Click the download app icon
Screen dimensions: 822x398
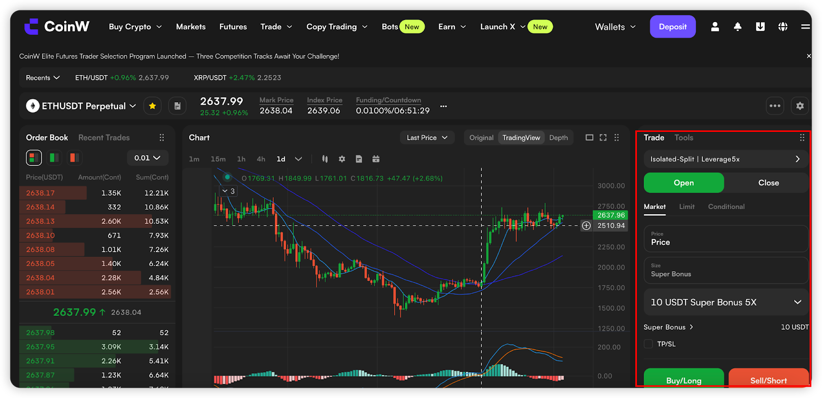point(760,27)
